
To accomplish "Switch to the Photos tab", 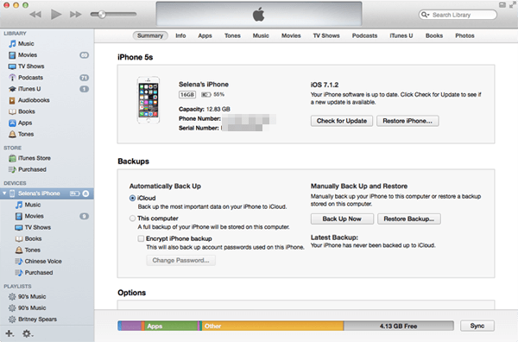I will [464, 35].
